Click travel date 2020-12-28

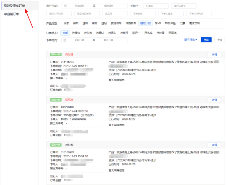(129, 74)
